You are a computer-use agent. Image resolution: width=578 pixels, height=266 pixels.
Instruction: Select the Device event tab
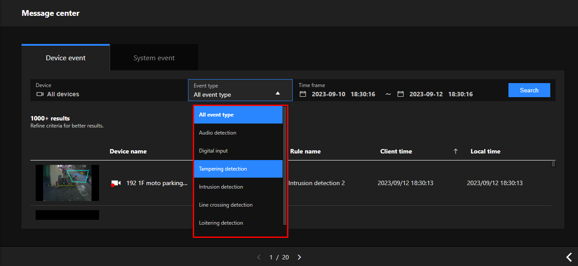[66, 58]
